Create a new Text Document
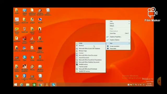 (x=91, y=67)
